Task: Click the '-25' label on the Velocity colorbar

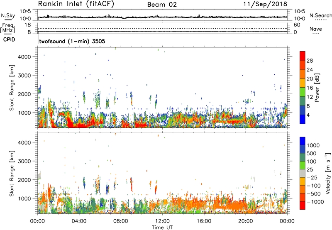Action: [x=312, y=177]
